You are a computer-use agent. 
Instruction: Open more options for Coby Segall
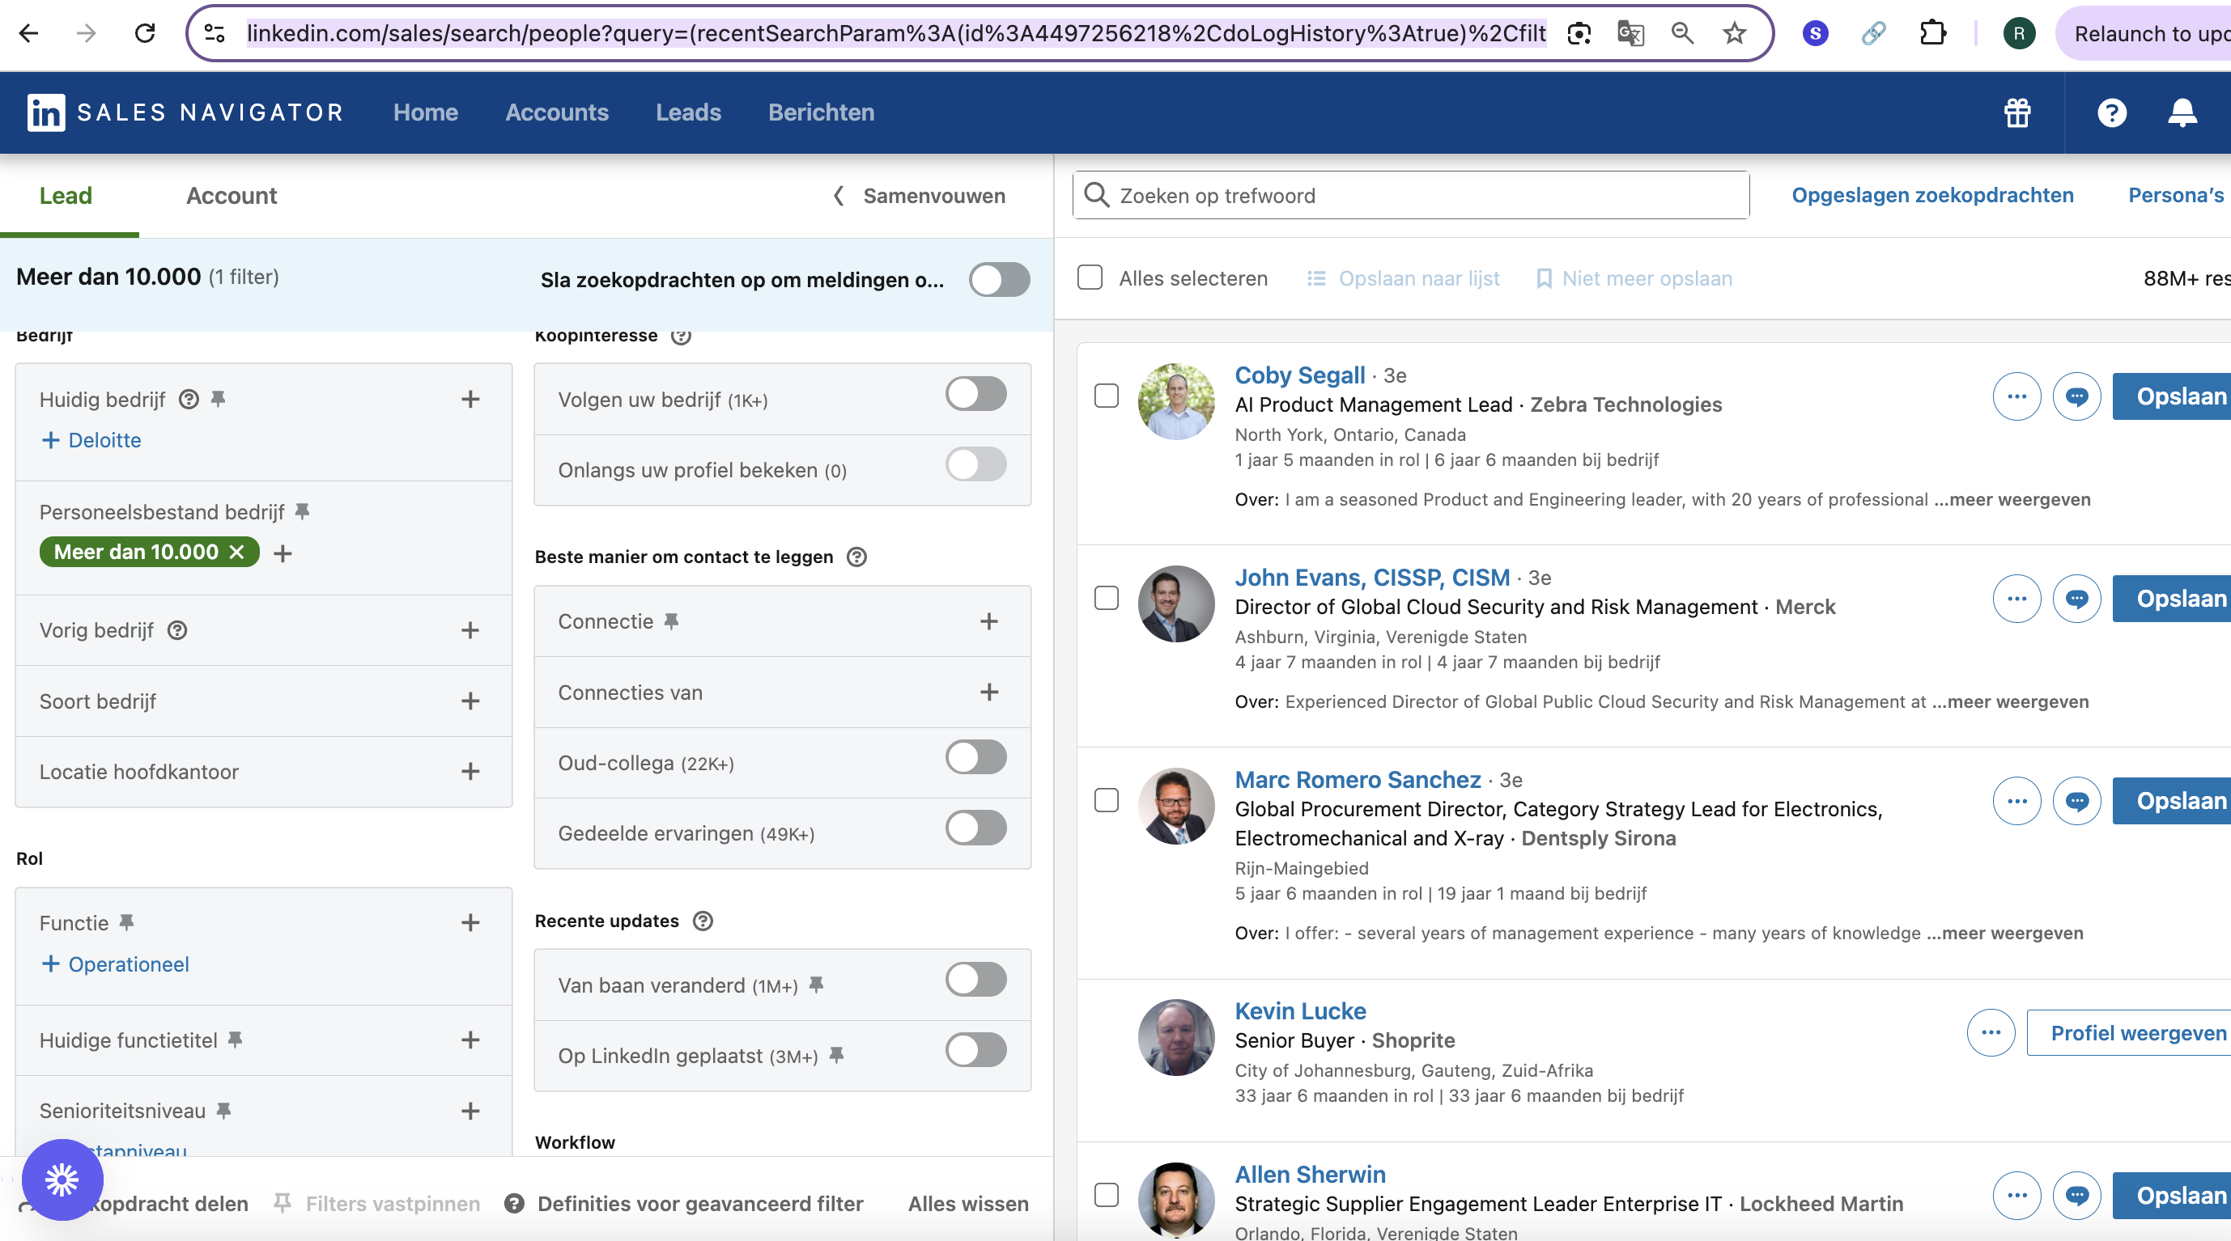click(2016, 396)
